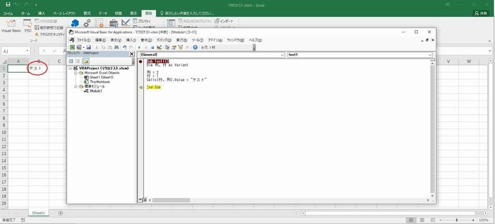Click マクロの記録 in Excel ribbon
Image resolution: width=495 pixels, height=224 pixels.
(x=46, y=21)
